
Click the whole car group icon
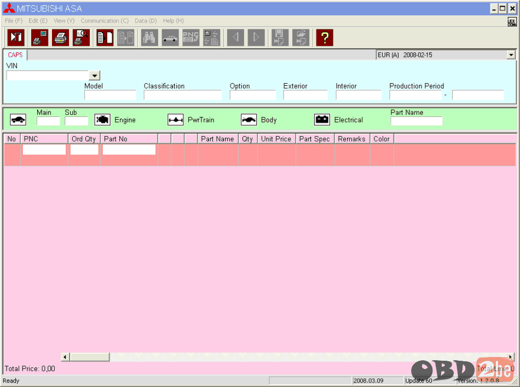18,120
